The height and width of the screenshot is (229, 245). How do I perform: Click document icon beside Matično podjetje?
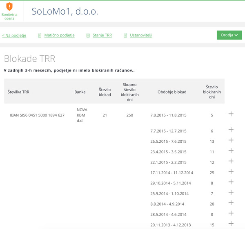(40, 36)
